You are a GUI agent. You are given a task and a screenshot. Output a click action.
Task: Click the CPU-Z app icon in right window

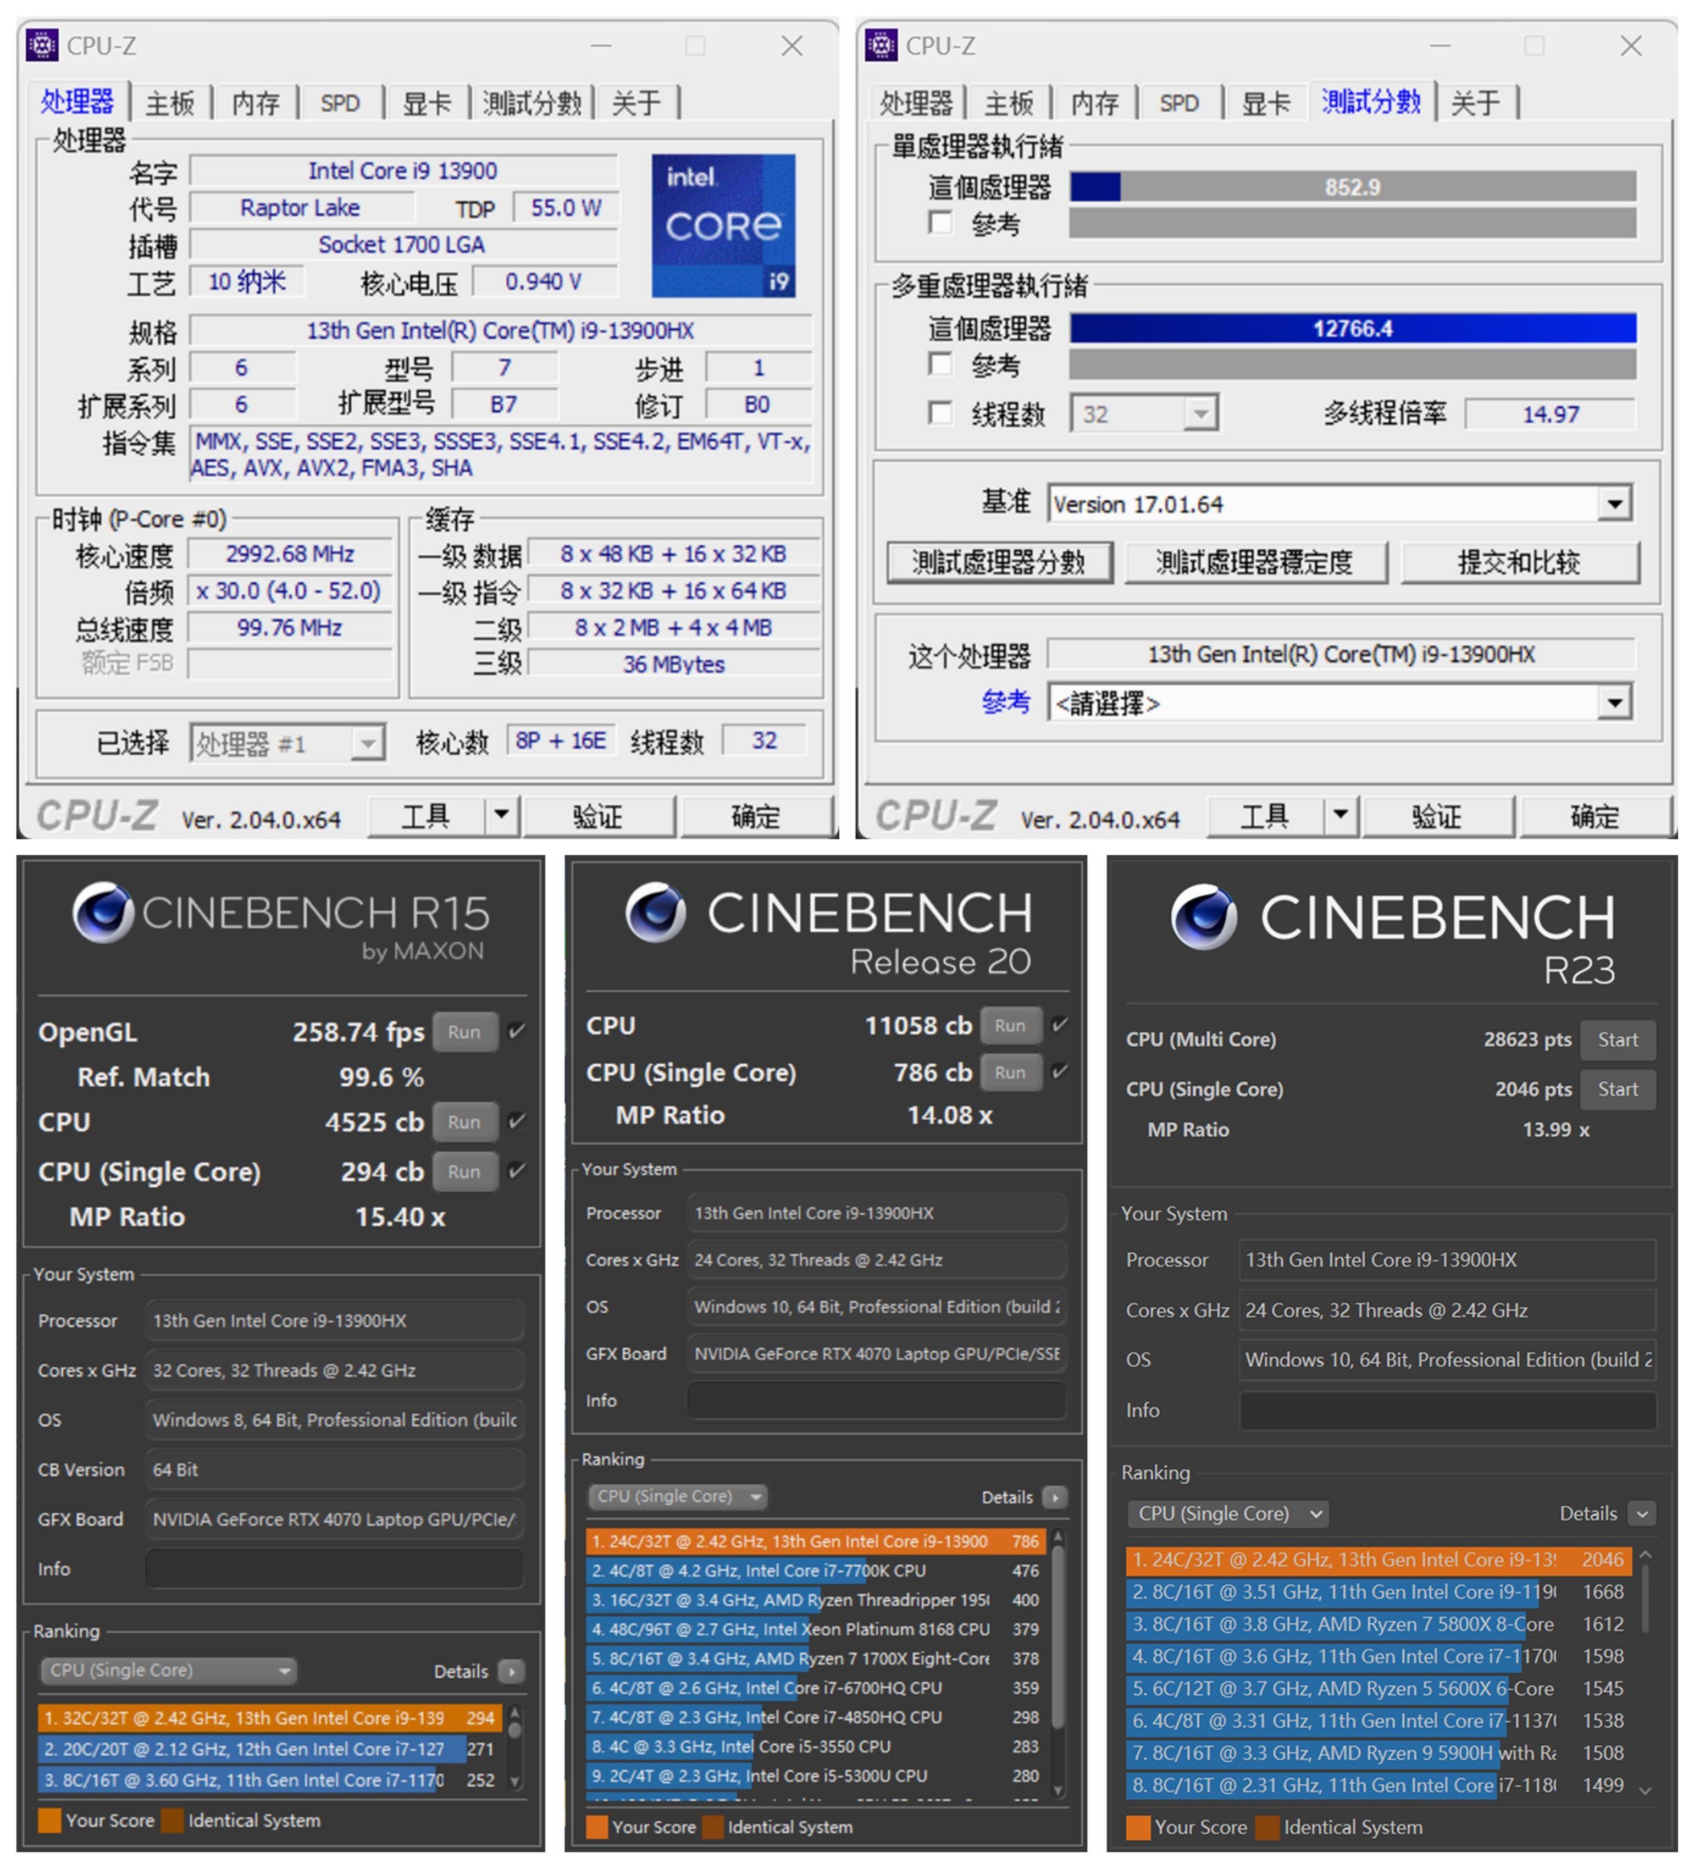coord(880,45)
